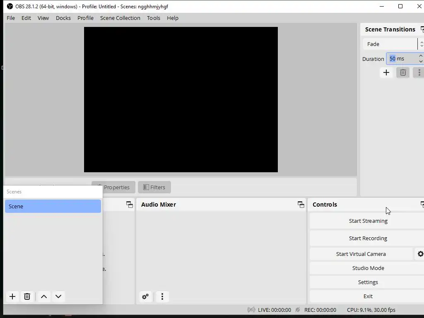Increase transition duration with up arrow
424x318 pixels.
tap(421, 56)
